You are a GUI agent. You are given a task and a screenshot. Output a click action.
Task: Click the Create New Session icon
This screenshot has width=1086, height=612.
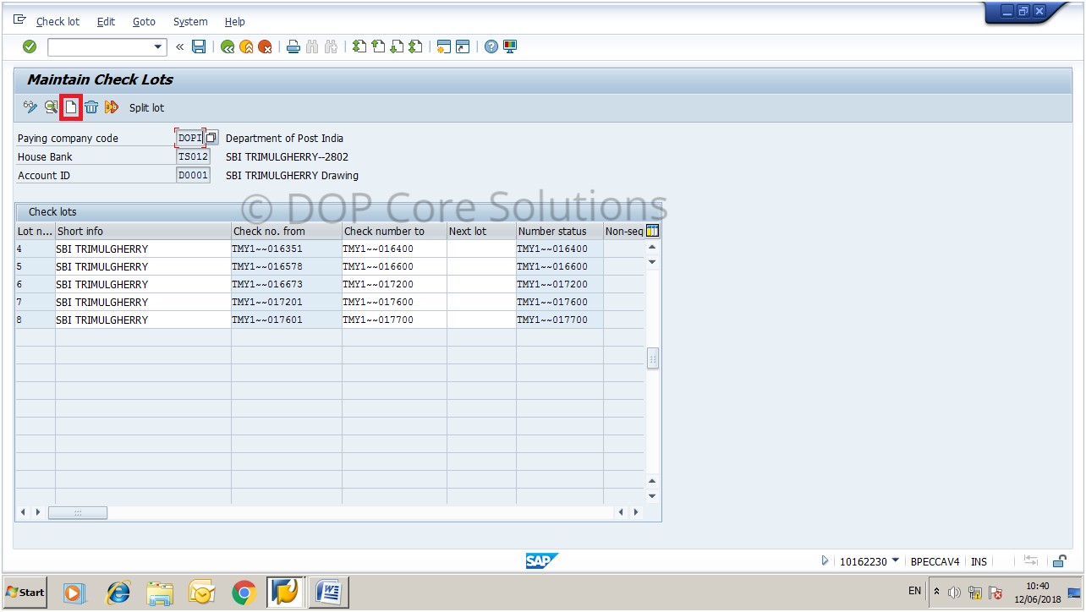pos(444,46)
